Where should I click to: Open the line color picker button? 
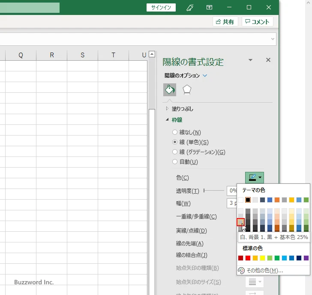(x=255, y=177)
